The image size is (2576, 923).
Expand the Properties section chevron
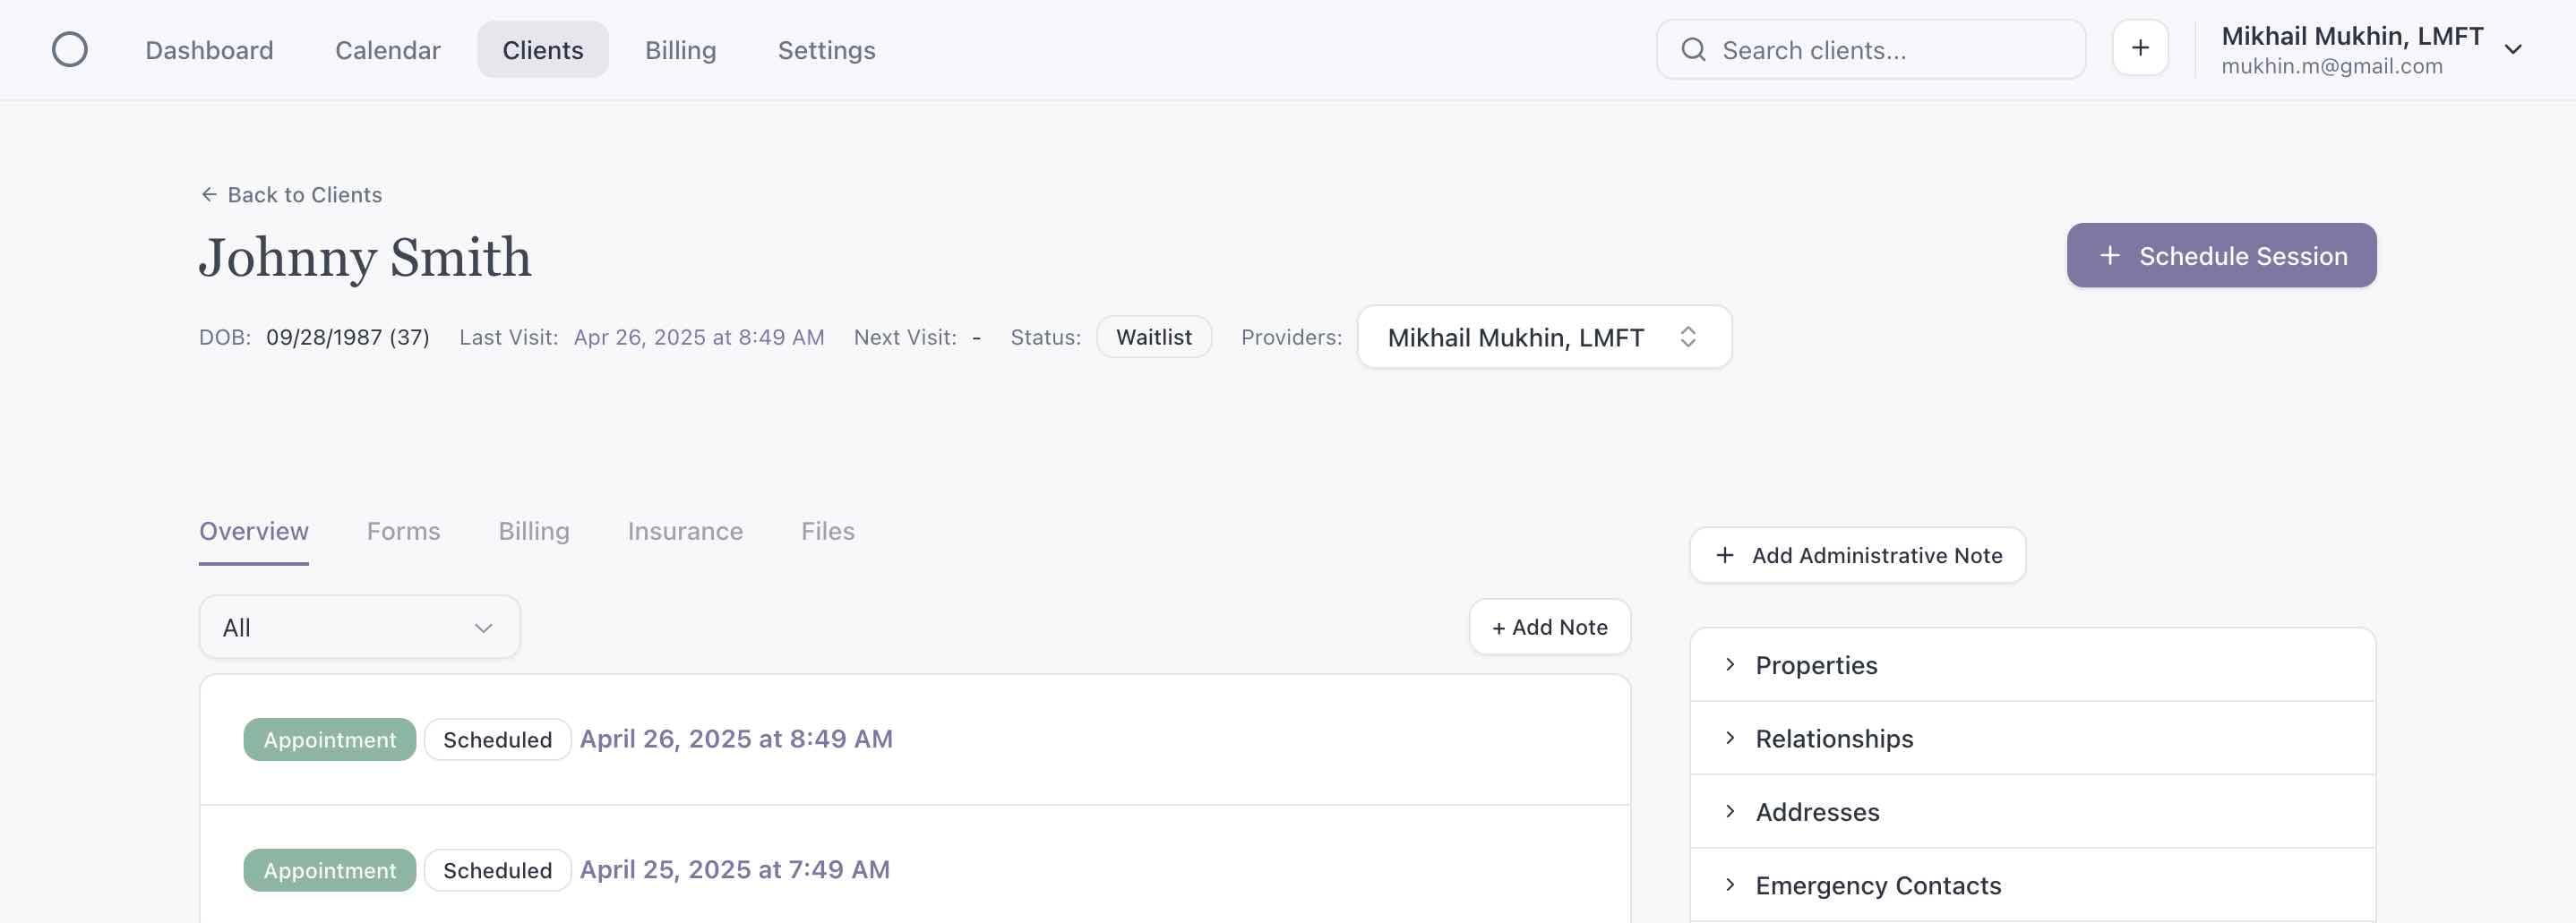(x=1730, y=664)
